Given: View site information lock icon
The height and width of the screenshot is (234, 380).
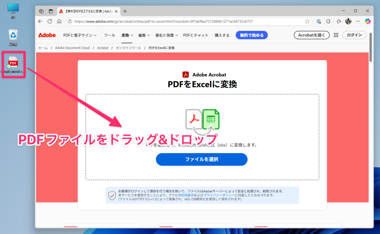Looking at the screenshot, I should tap(70, 21).
